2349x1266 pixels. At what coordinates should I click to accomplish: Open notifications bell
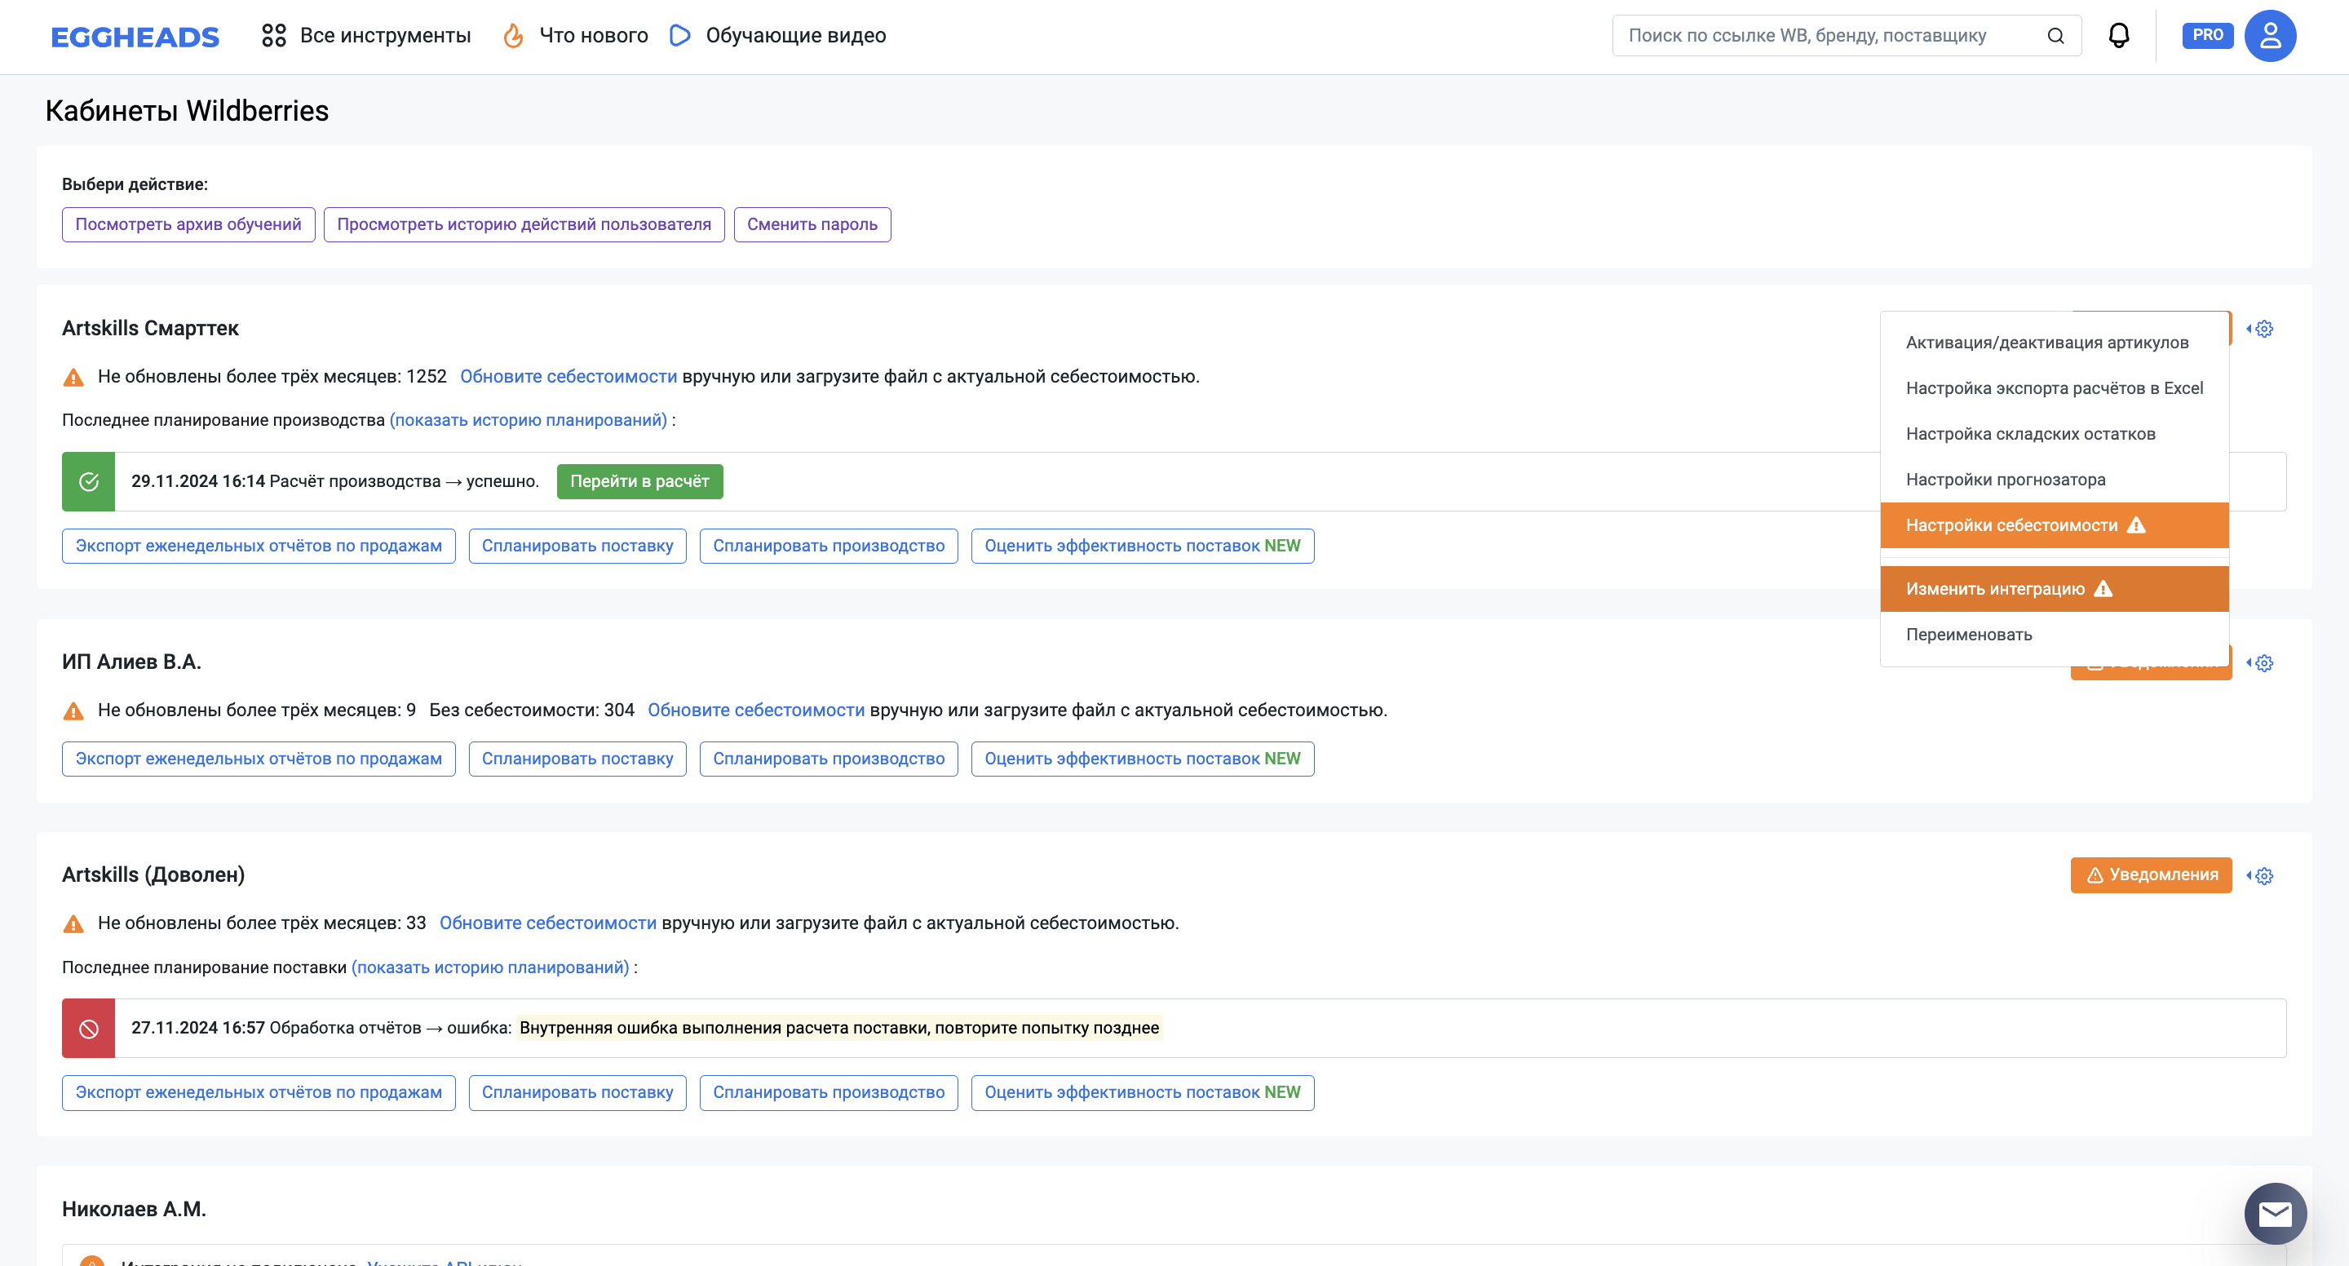pyautogui.click(x=2119, y=36)
